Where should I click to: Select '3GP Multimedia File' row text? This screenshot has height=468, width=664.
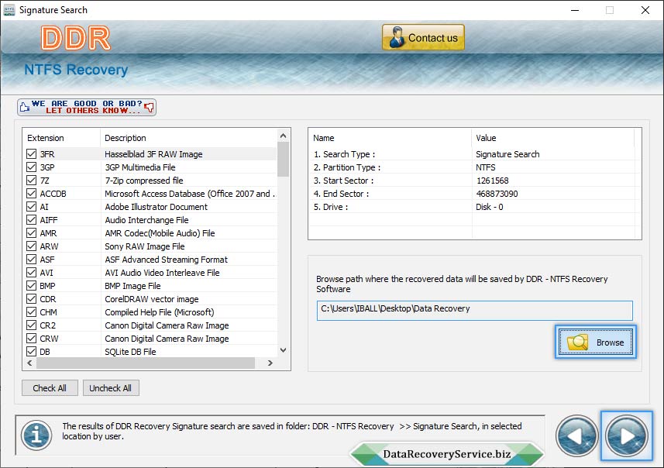(x=140, y=167)
